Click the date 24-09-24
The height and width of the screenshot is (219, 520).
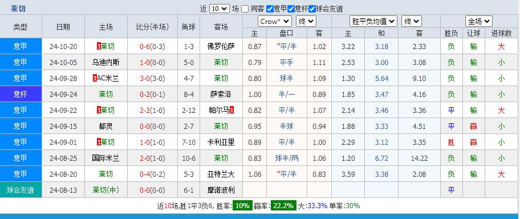[x=63, y=94]
